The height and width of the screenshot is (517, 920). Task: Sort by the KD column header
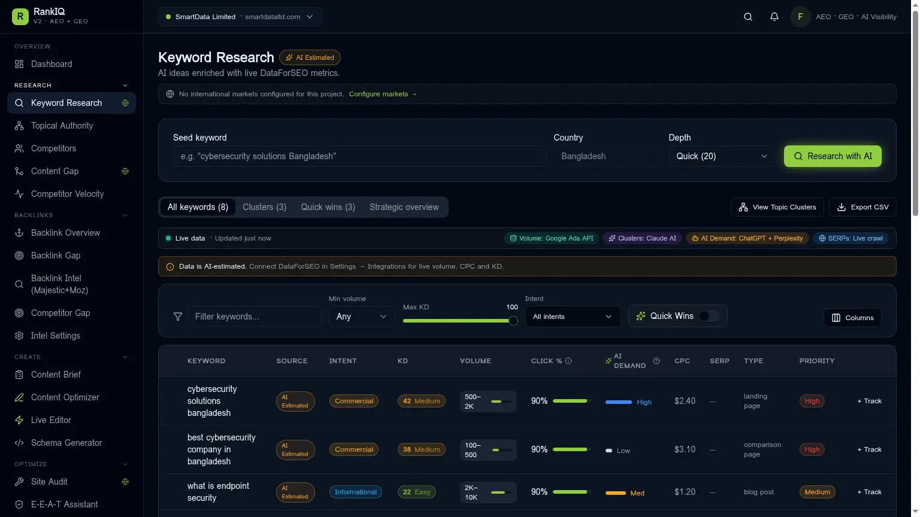coord(402,361)
